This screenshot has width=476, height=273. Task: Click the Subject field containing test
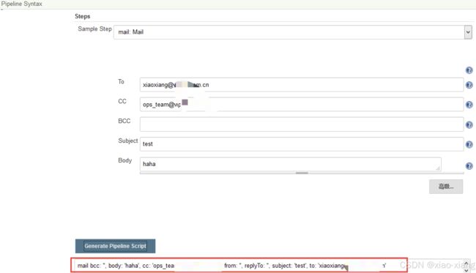pyautogui.click(x=302, y=144)
